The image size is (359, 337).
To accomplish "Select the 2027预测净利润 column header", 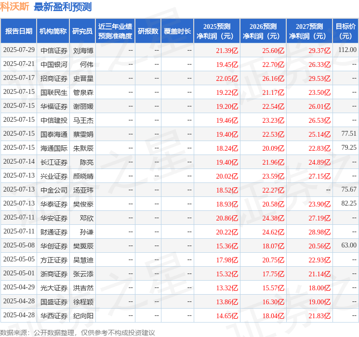I will [309, 31].
